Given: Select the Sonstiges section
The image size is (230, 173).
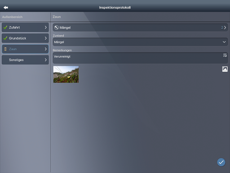Looking at the screenshot, I should [25, 60].
